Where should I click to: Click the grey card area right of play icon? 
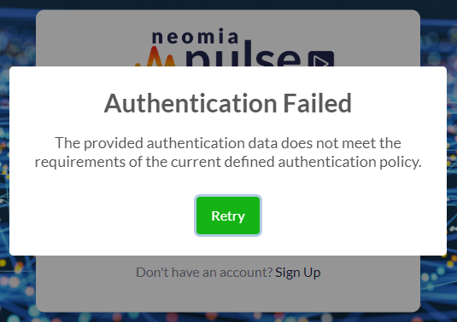coord(376,39)
